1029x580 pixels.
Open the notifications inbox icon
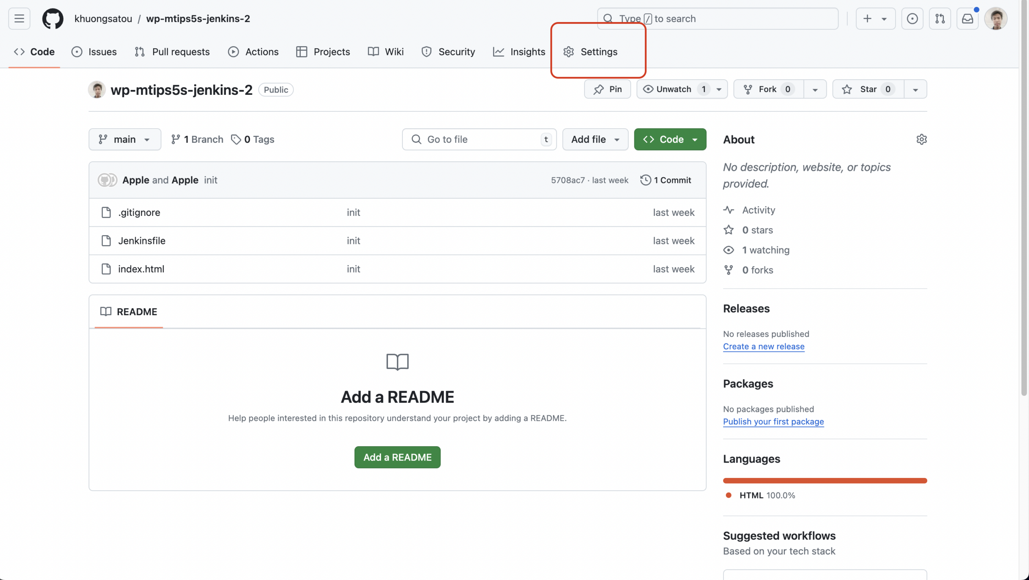click(968, 18)
